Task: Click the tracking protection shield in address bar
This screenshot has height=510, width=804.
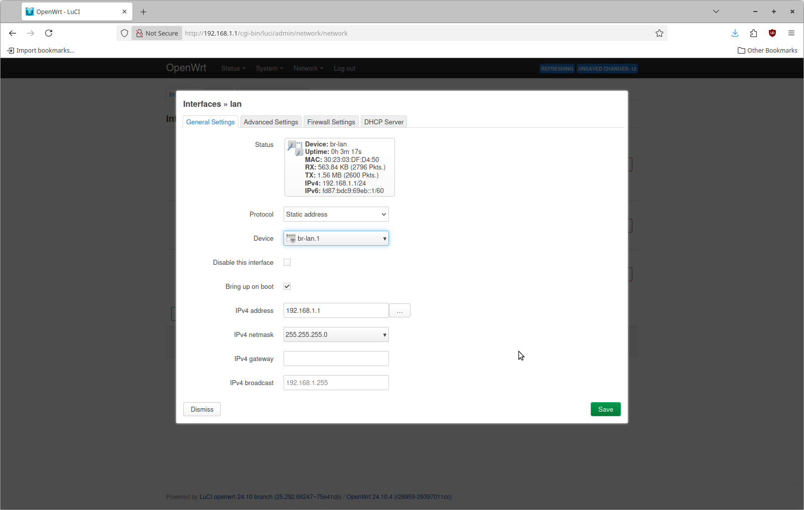Action: (x=124, y=33)
